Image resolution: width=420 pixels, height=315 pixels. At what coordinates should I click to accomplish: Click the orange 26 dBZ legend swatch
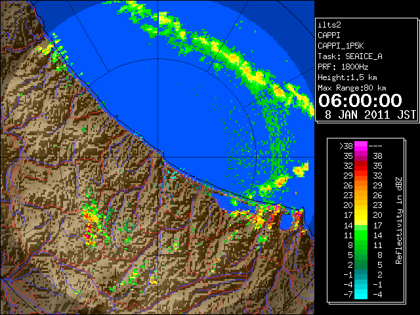361,186
